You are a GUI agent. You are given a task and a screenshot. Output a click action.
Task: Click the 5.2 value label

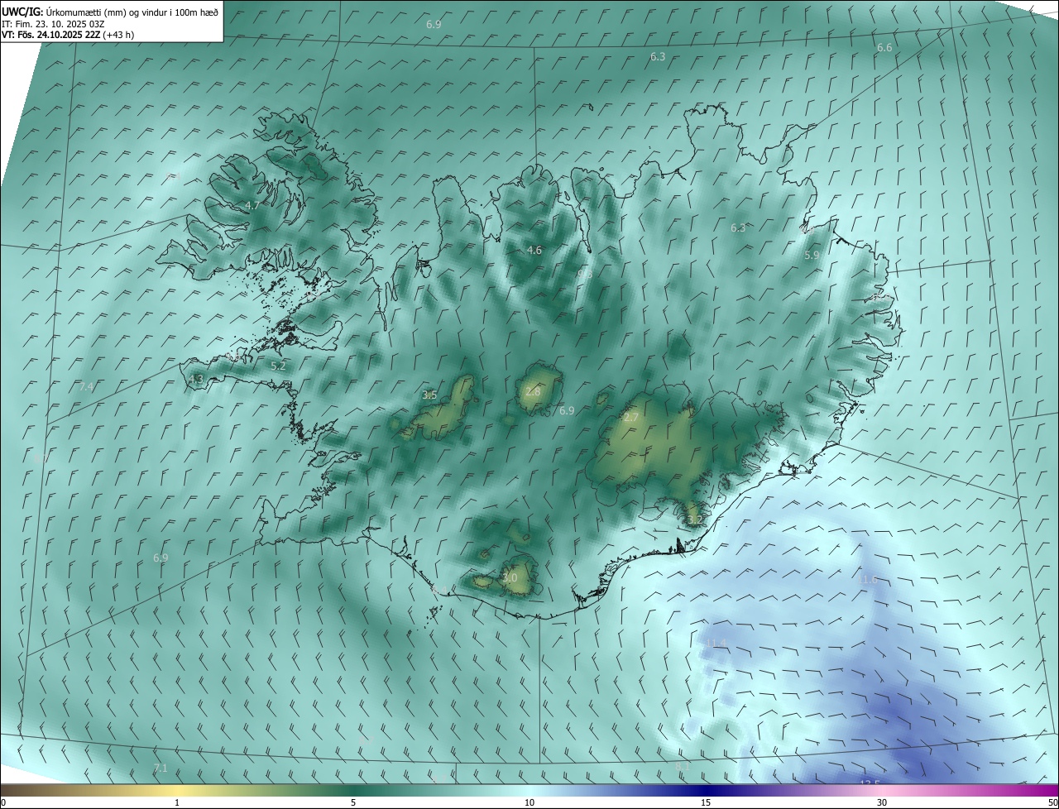tap(278, 366)
